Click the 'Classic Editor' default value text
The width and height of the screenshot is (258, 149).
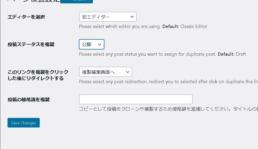pos(194,26)
